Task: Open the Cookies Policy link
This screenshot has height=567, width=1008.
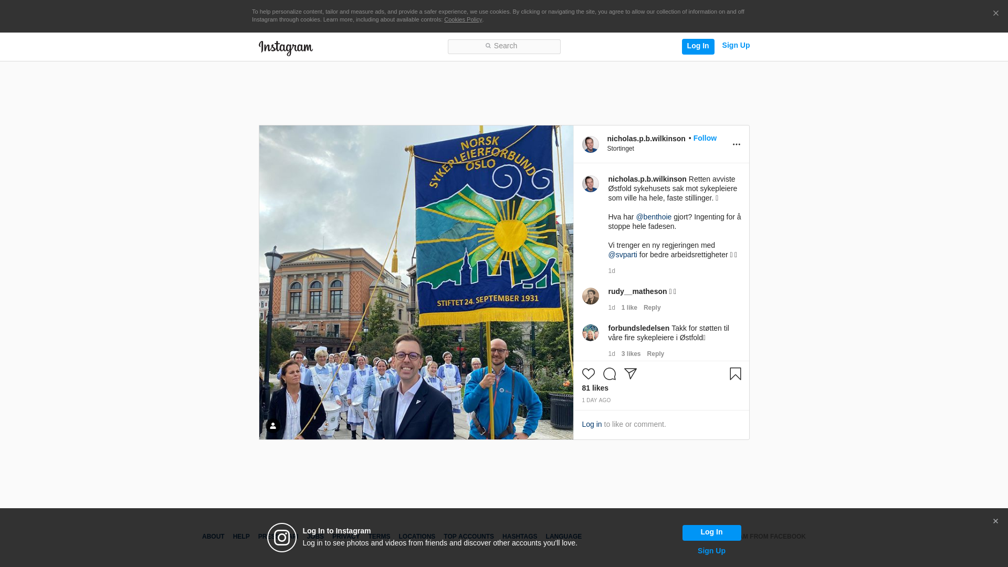Action: pyautogui.click(x=463, y=19)
